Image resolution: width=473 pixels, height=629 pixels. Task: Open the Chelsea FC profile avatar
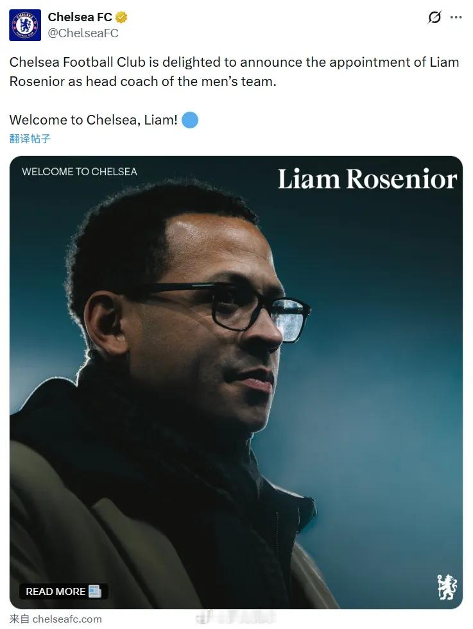(25, 25)
